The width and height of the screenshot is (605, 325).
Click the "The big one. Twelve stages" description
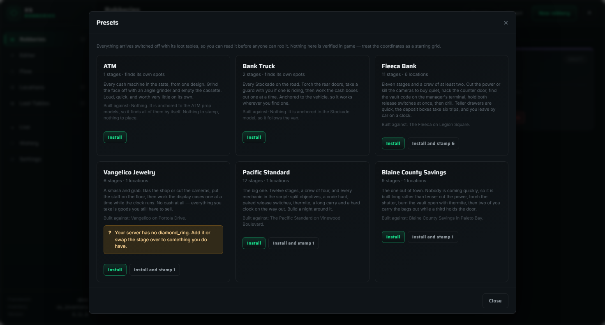301,200
